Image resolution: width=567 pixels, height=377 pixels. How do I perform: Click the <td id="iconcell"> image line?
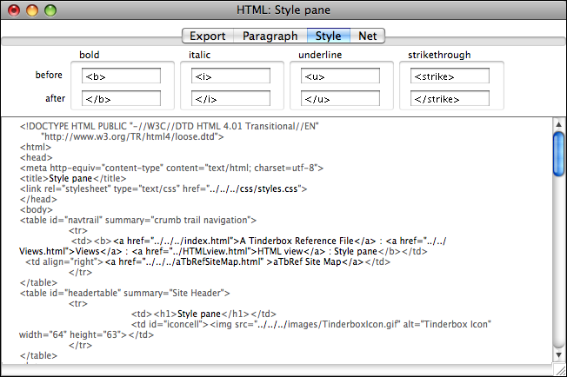[311, 324]
